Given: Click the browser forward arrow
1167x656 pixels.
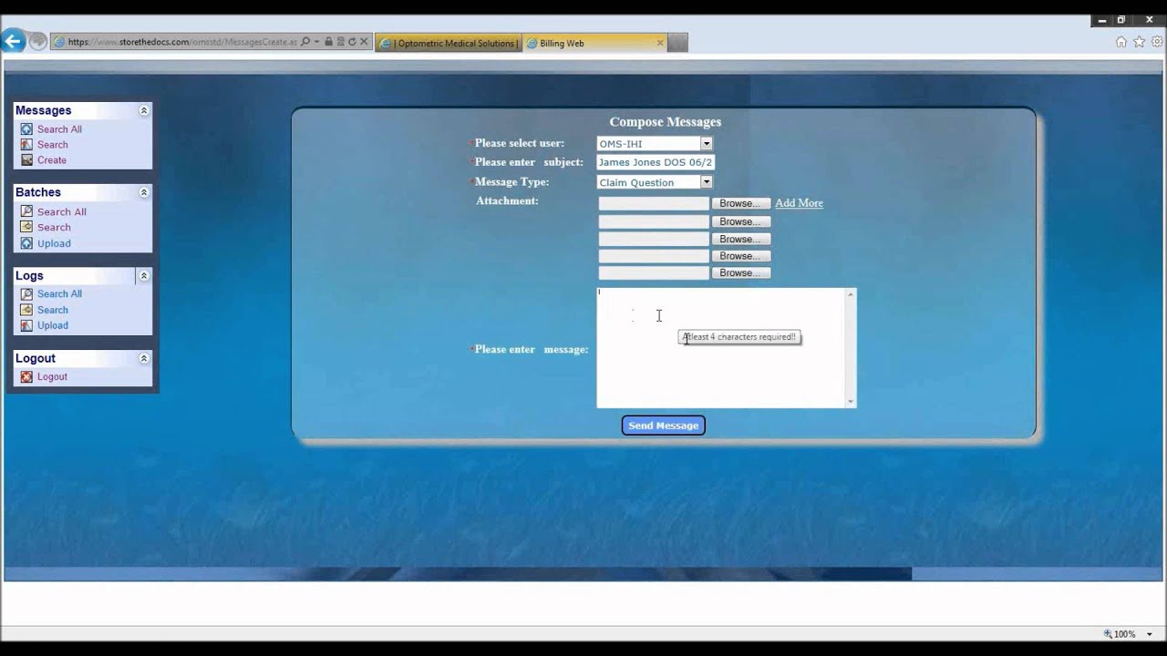Looking at the screenshot, I should 37,42.
